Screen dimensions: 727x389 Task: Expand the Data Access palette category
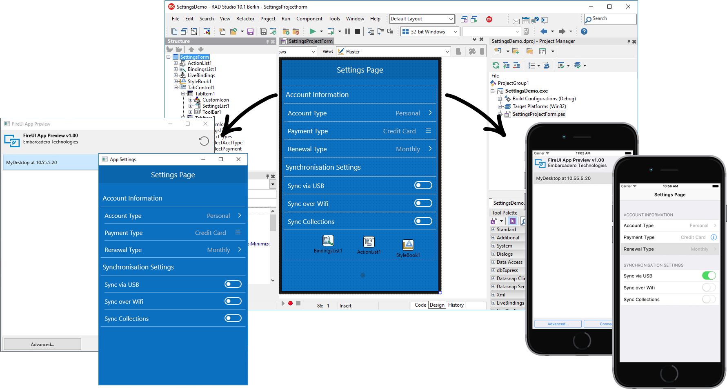pyautogui.click(x=493, y=262)
